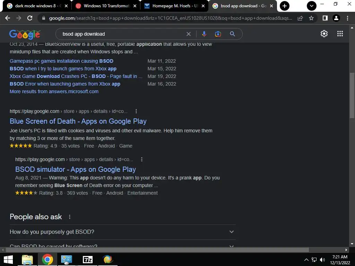The width and height of the screenshot is (355, 266).
Task: Open options for Blue Screen of Death result
Action: pyautogui.click(x=136, y=111)
